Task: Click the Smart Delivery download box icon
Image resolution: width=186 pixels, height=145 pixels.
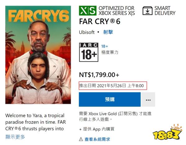Action: coord(148,11)
